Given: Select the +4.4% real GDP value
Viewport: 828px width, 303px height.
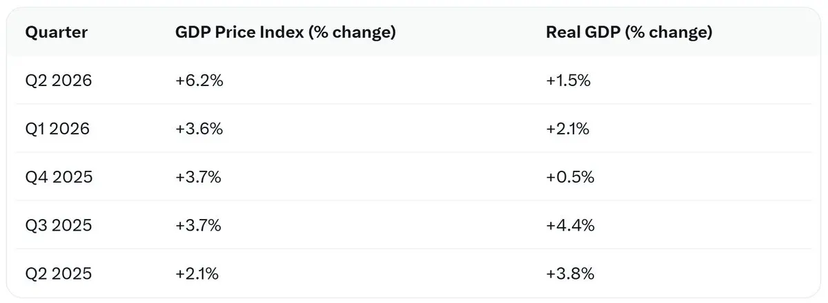Looking at the screenshot, I should click(x=570, y=225).
